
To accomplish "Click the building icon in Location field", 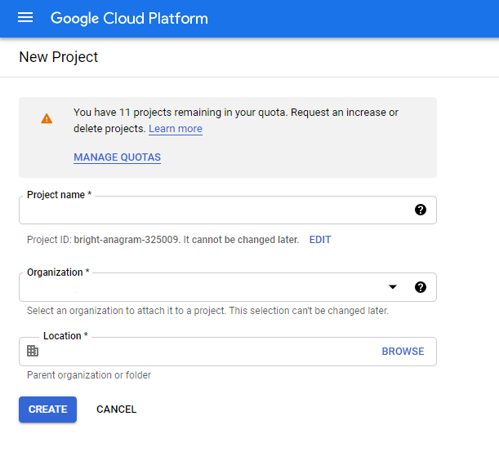I will pyautogui.click(x=33, y=351).
